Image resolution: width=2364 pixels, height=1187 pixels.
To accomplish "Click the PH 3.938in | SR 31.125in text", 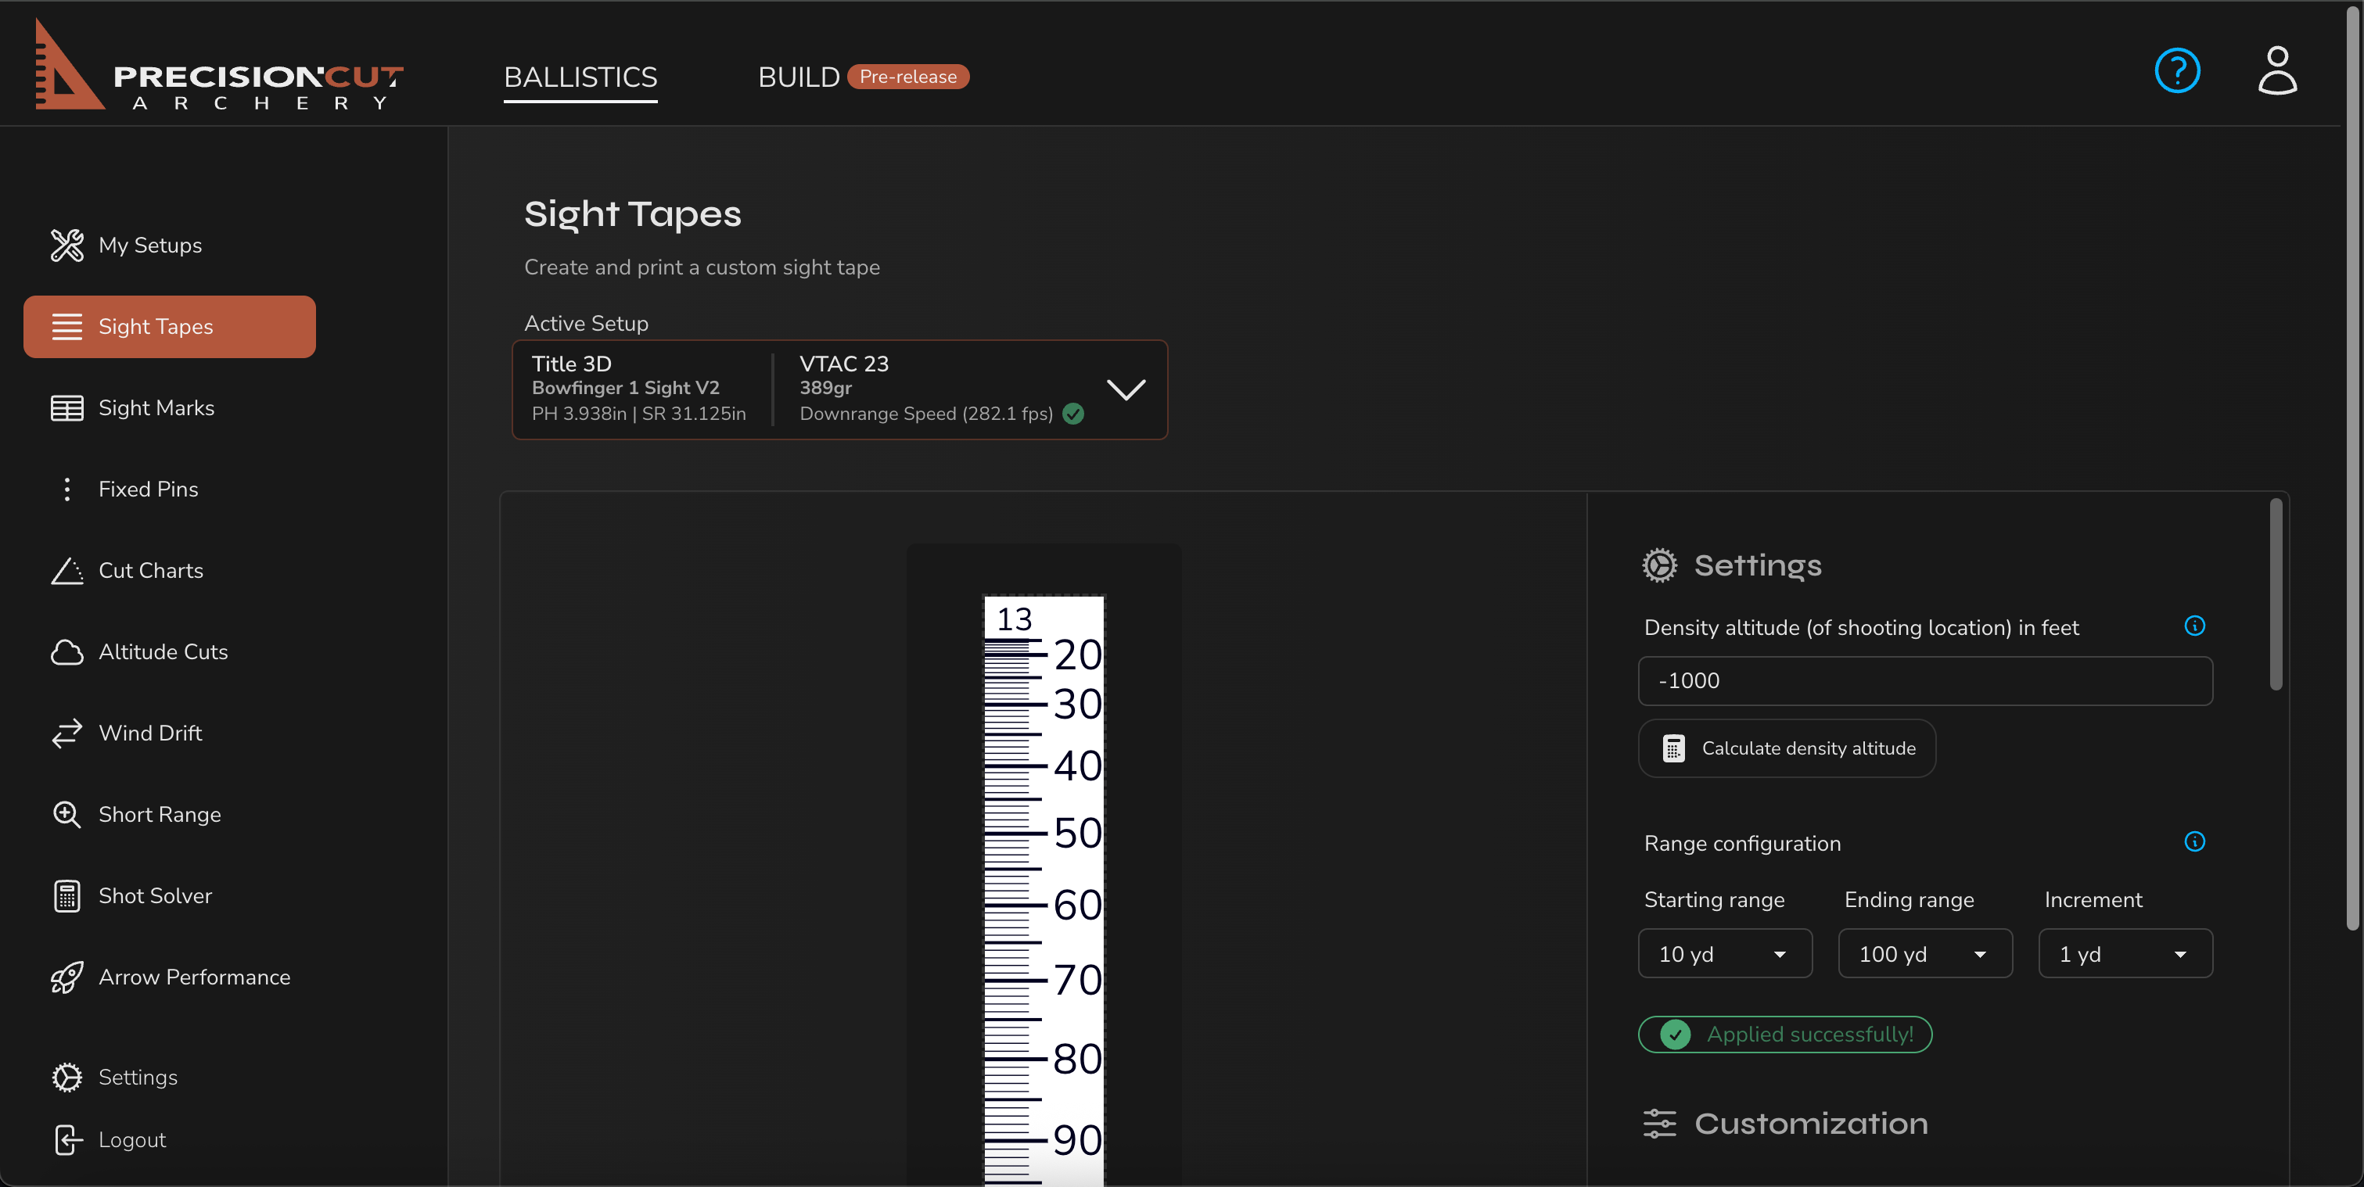I will 639,414.
